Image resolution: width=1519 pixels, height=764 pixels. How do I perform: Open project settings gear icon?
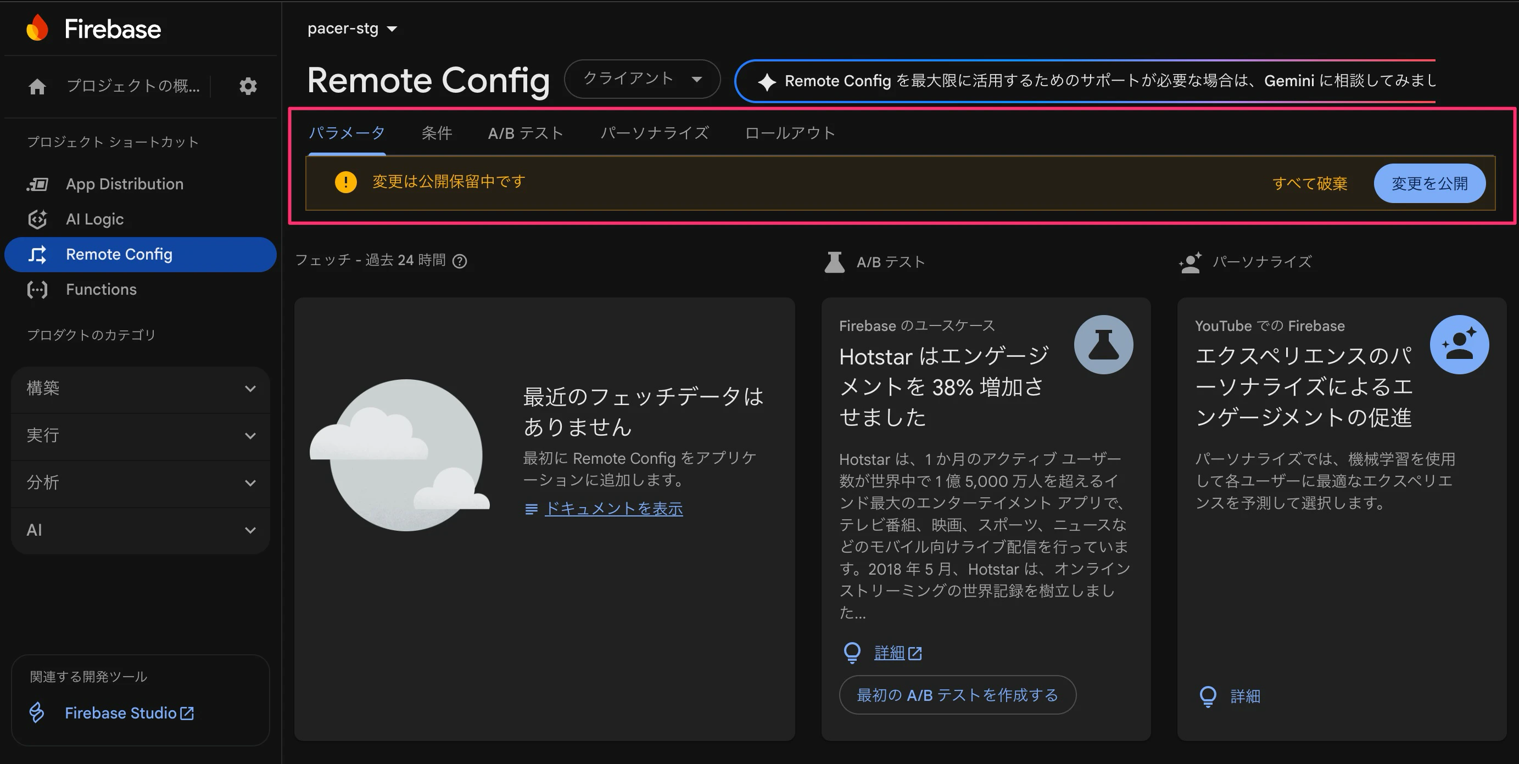(x=248, y=86)
